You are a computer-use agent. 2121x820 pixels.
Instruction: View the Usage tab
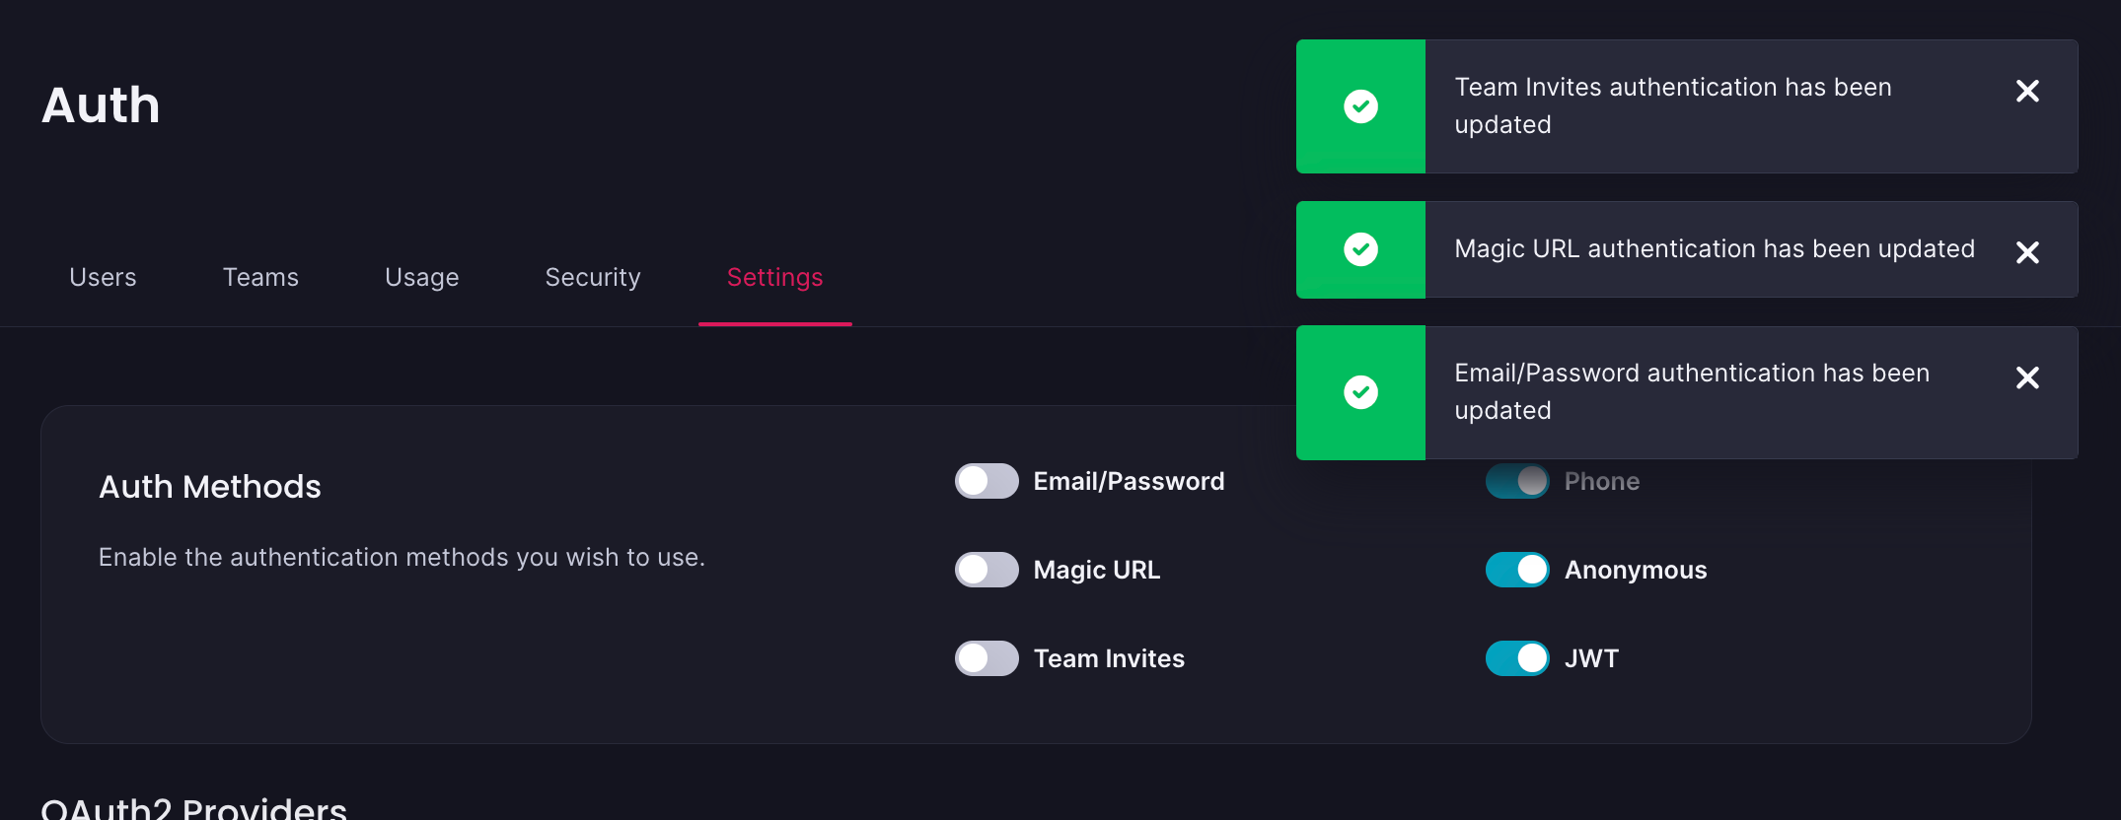(x=421, y=277)
